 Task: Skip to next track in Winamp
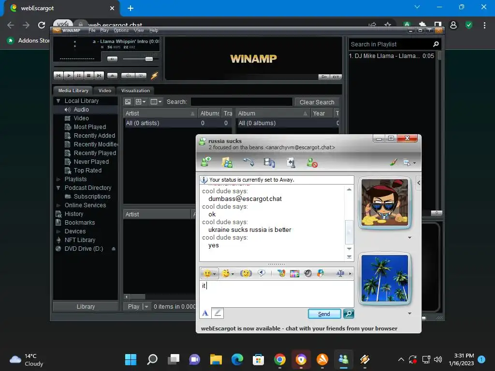(x=99, y=76)
